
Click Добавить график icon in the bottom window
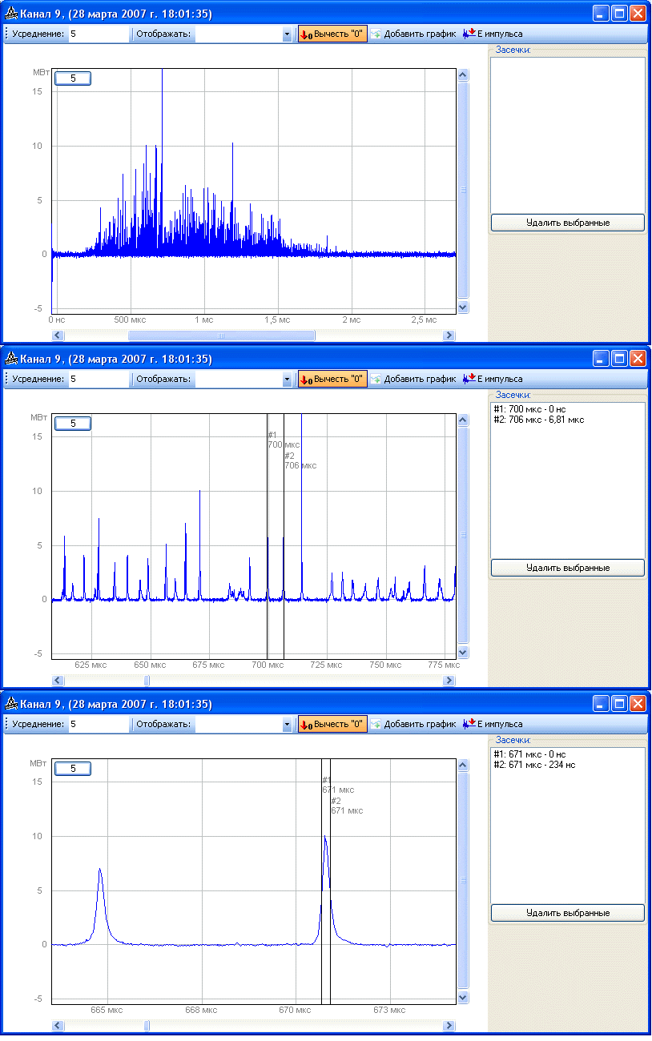pos(376,724)
